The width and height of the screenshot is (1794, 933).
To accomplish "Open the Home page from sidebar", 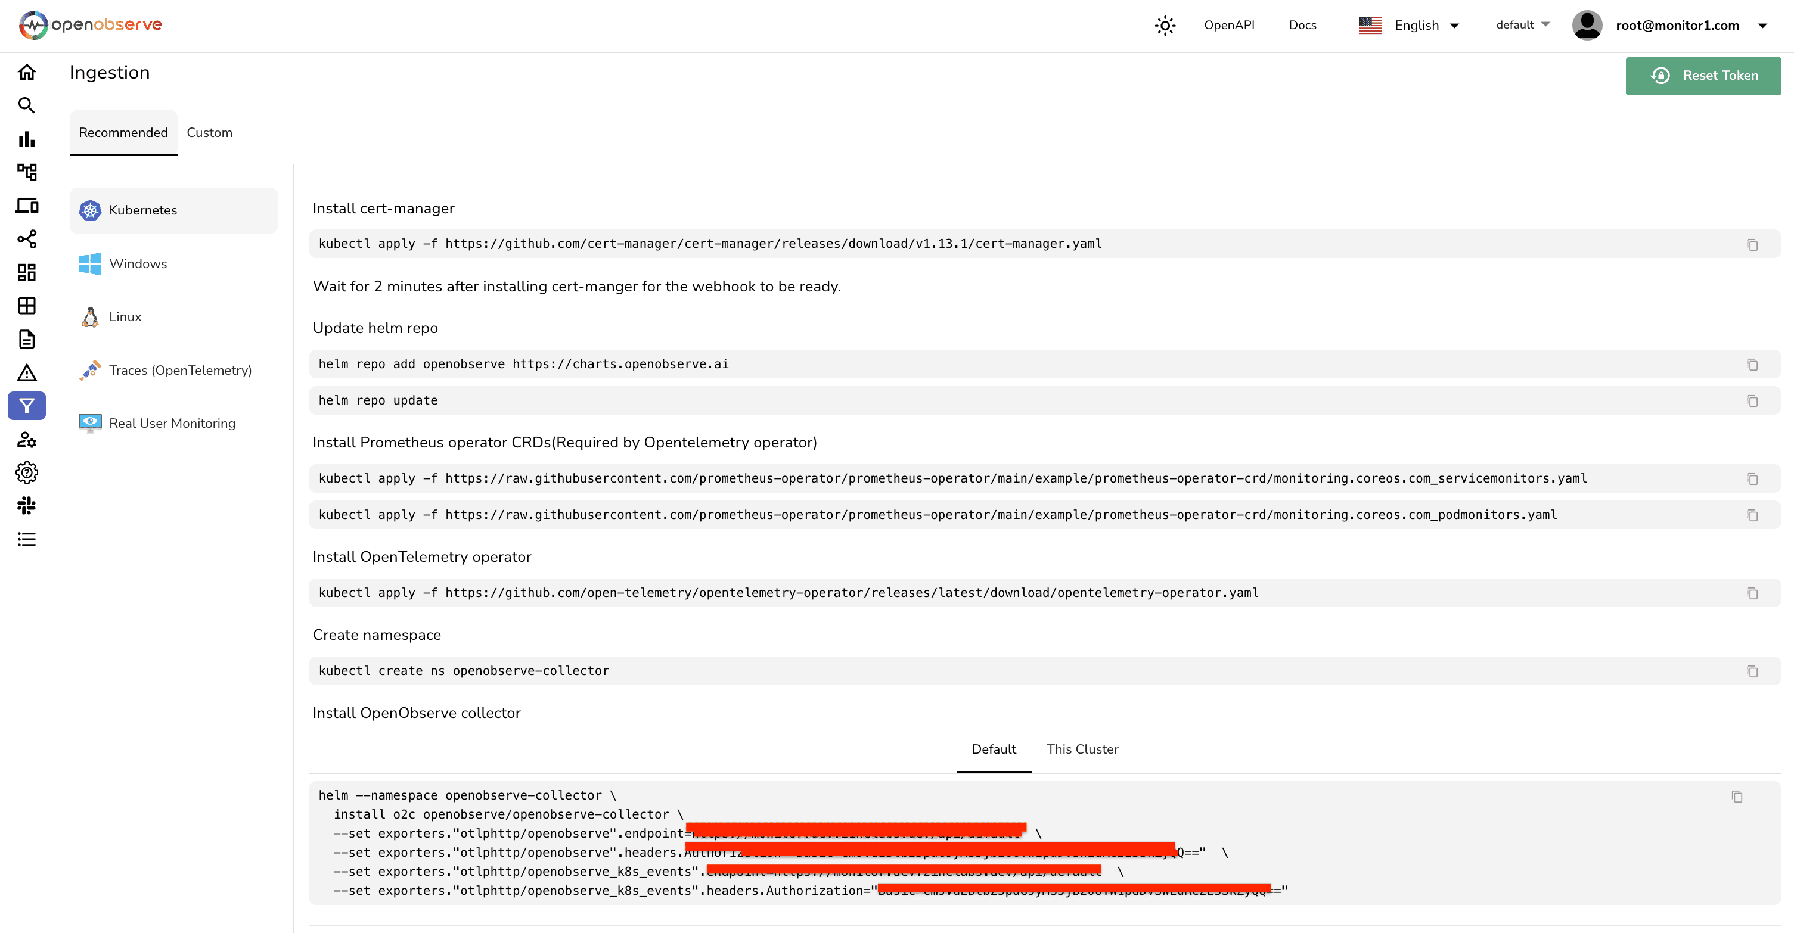I will [x=26, y=73].
